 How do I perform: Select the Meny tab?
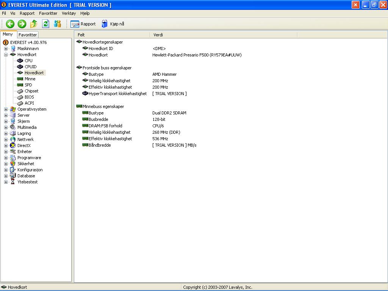tap(8, 34)
